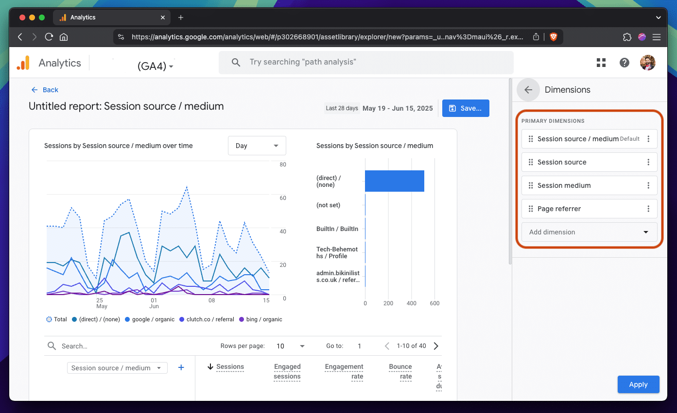The height and width of the screenshot is (413, 677).
Task: Open the Google apps grid icon
Action: point(601,63)
